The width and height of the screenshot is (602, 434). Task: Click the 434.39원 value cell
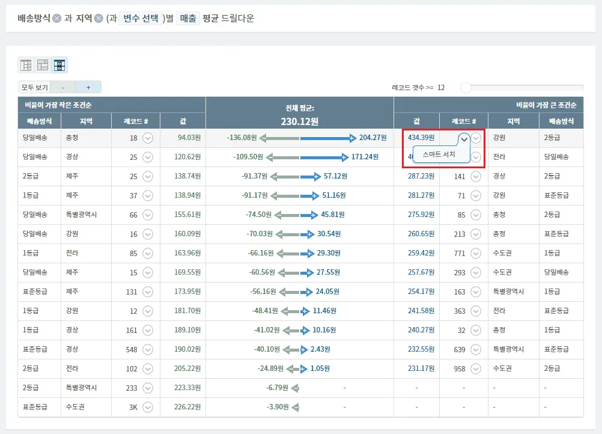click(x=421, y=138)
